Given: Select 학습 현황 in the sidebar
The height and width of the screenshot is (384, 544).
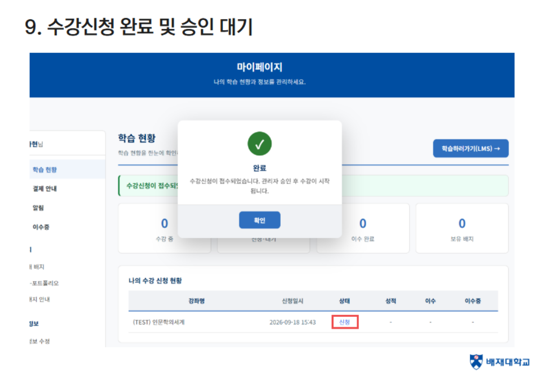Looking at the screenshot, I should (45, 169).
